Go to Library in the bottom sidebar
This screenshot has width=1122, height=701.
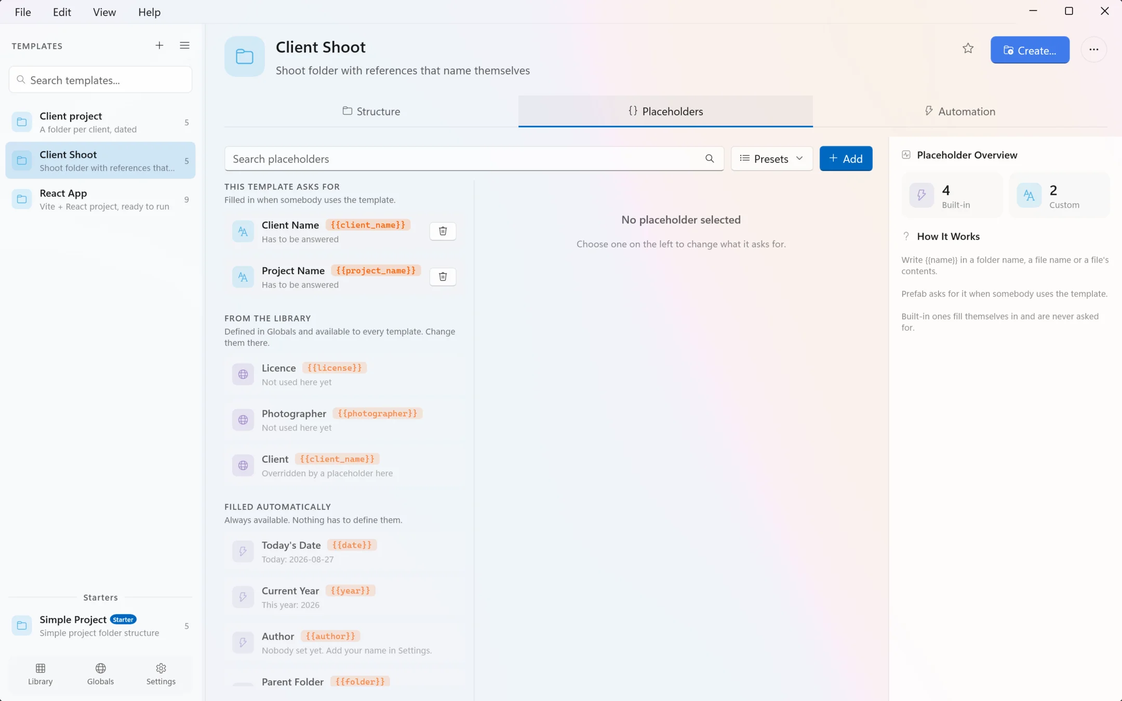coord(41,674)
